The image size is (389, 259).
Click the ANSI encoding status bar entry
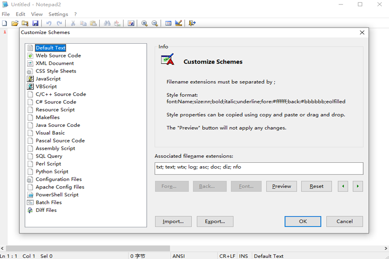[x=178, y=256]
